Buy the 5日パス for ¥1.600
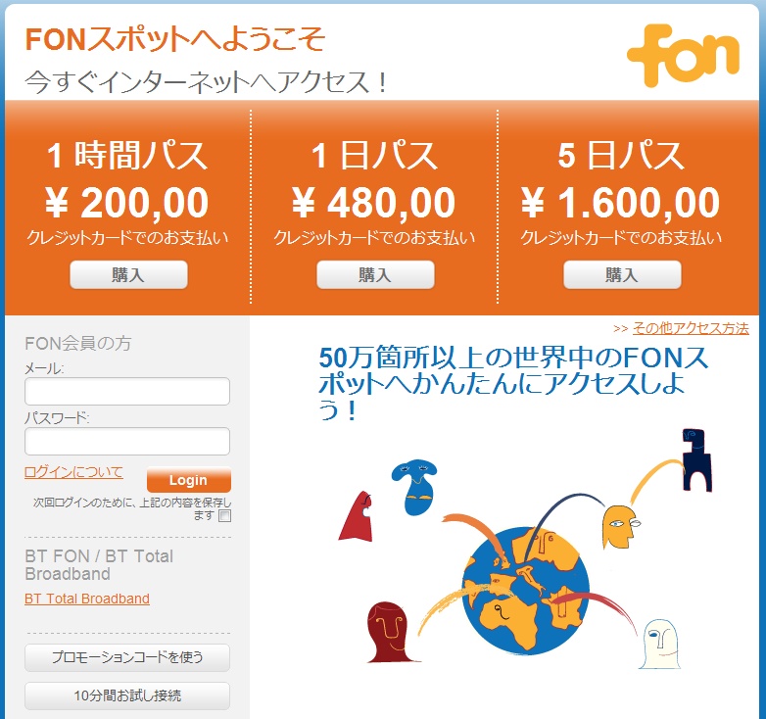 622,274
